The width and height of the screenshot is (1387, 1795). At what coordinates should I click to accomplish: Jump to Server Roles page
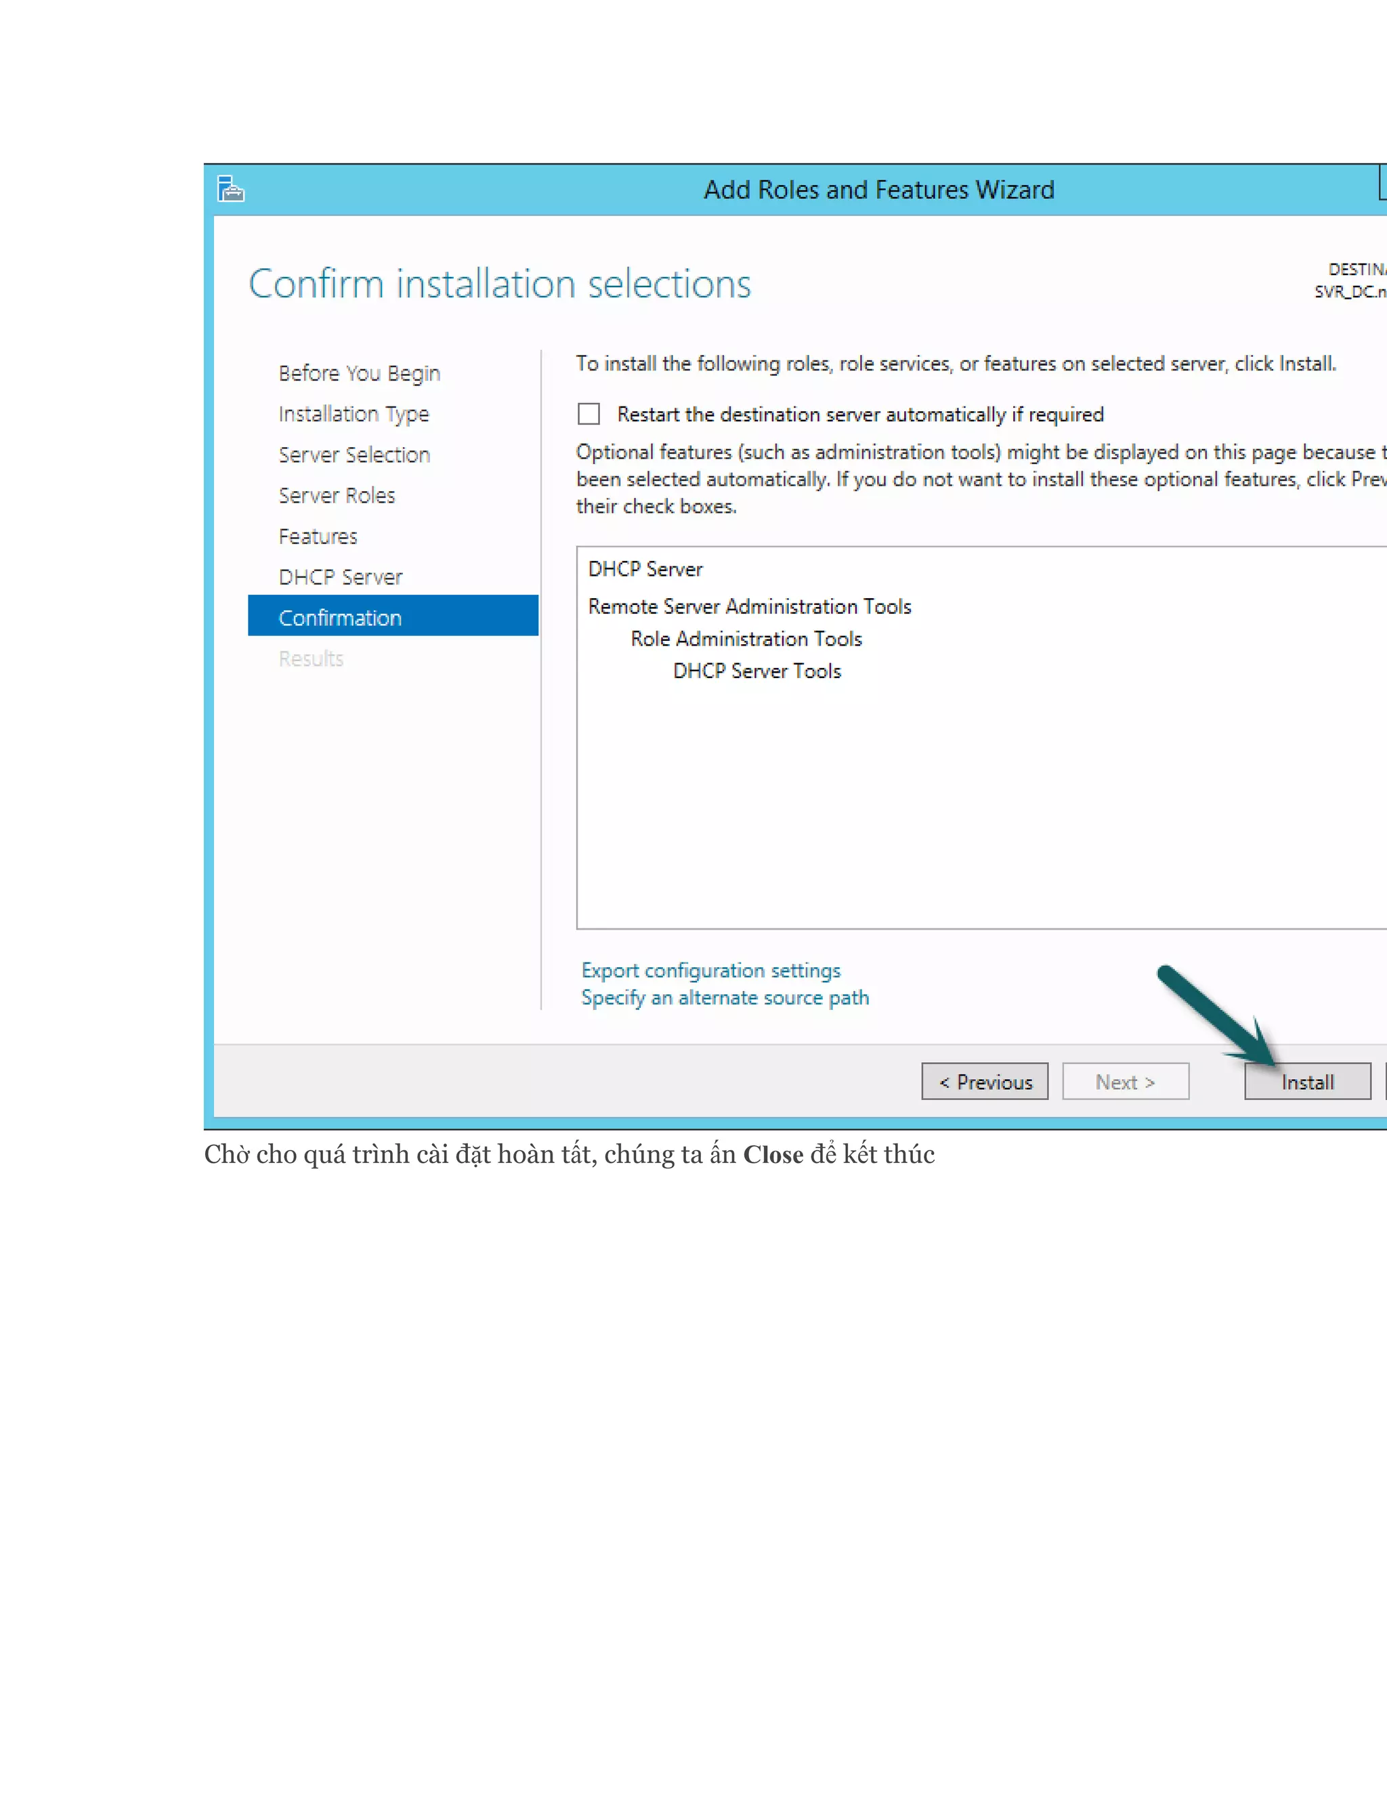tap(337, 496)
